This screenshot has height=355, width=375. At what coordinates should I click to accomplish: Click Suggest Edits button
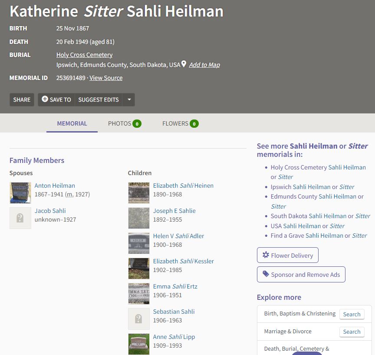(99, 100)
